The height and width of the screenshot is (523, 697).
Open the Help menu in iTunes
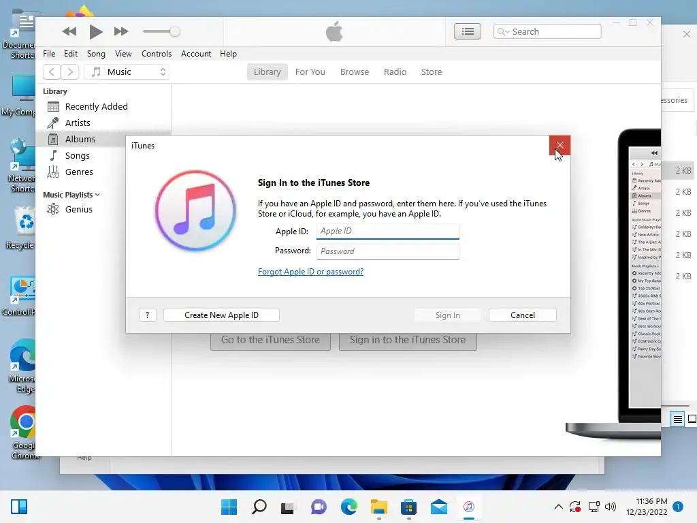[x=228, y=54]
